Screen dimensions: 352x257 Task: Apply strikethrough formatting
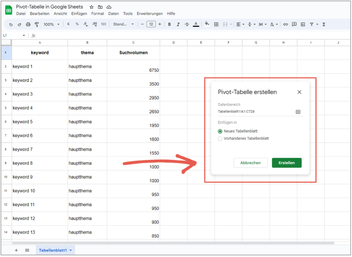tap(187, 25)
